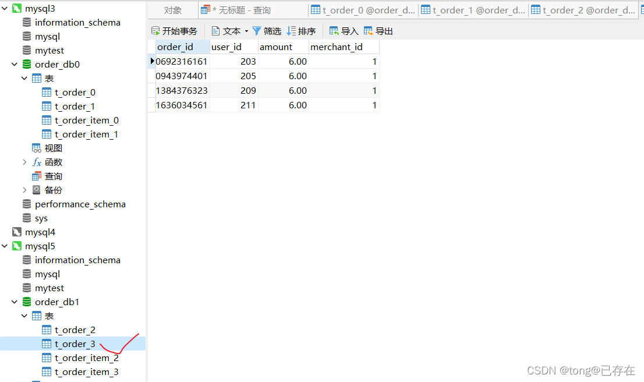
Task: Switch to the 对象 tab
Action: (172, 10)
